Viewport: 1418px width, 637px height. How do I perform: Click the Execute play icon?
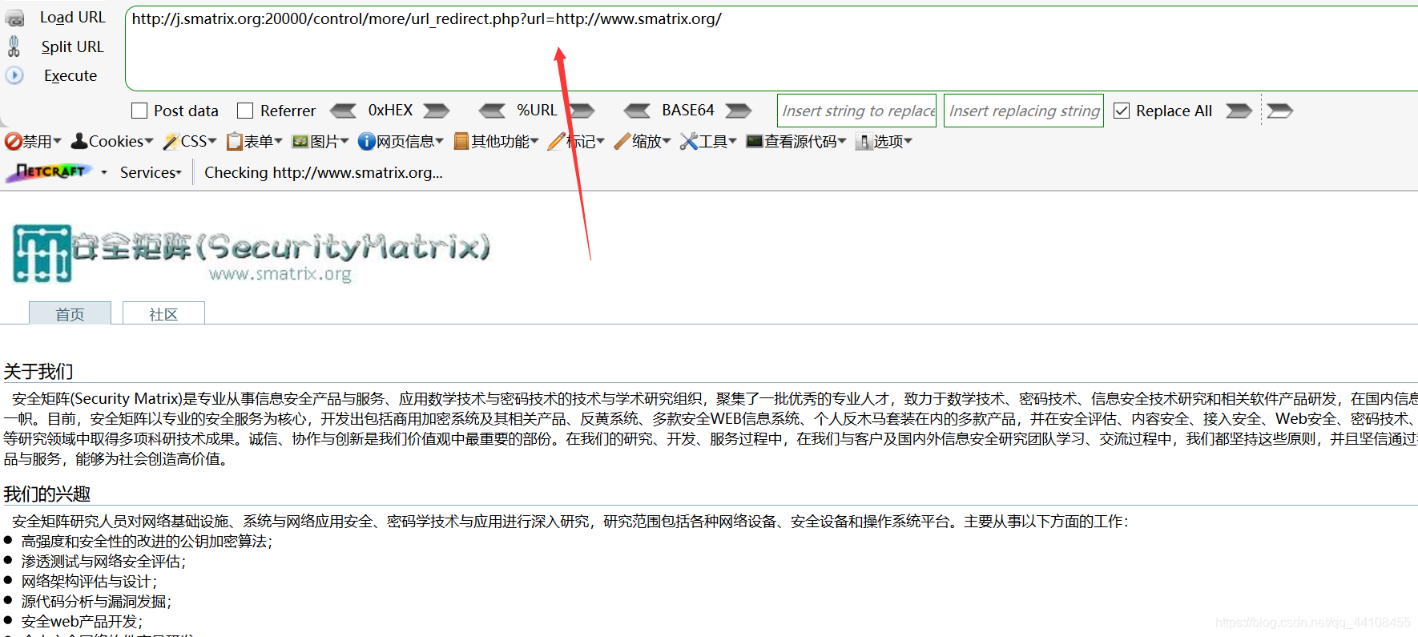tap(14, 75)
